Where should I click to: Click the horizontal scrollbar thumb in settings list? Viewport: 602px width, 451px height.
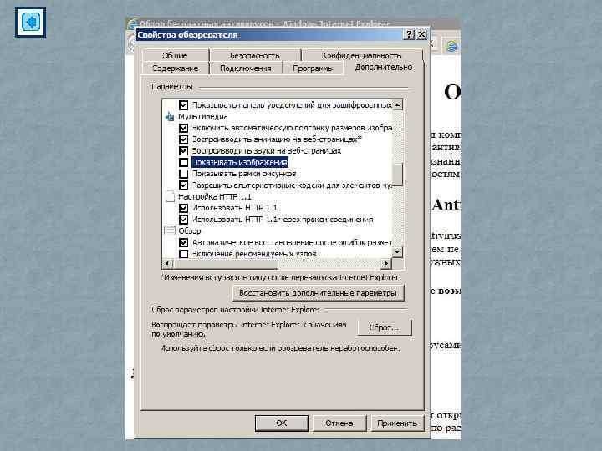tap(225, 263)
